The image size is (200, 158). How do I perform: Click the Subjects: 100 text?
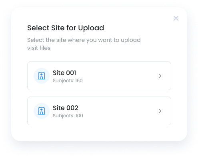(x=68, y=116)
